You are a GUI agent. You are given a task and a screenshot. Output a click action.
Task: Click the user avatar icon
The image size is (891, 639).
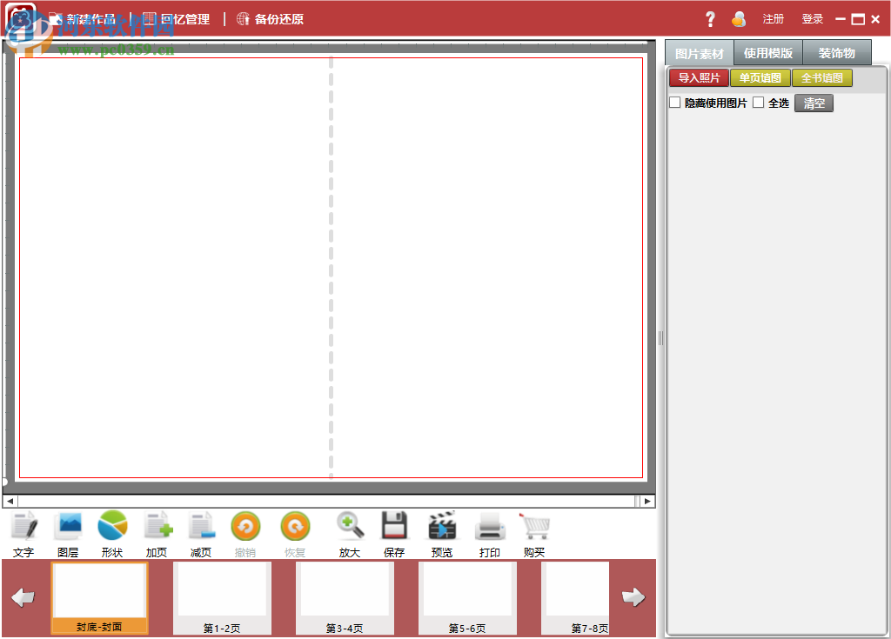[x=739, y=19]
